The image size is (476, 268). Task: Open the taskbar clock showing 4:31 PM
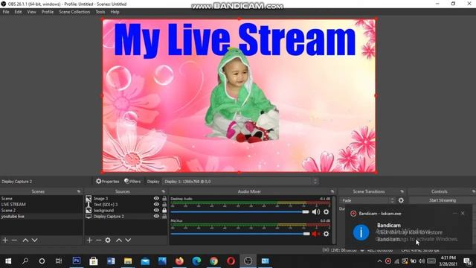tap(448, 261)
